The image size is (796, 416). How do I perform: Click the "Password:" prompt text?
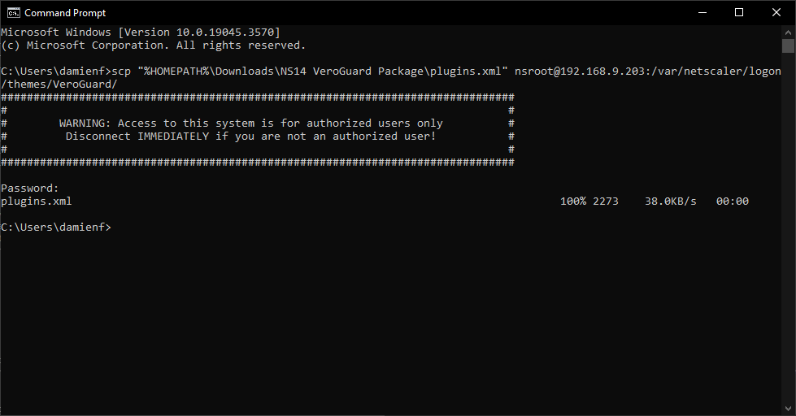coord(30,188)
